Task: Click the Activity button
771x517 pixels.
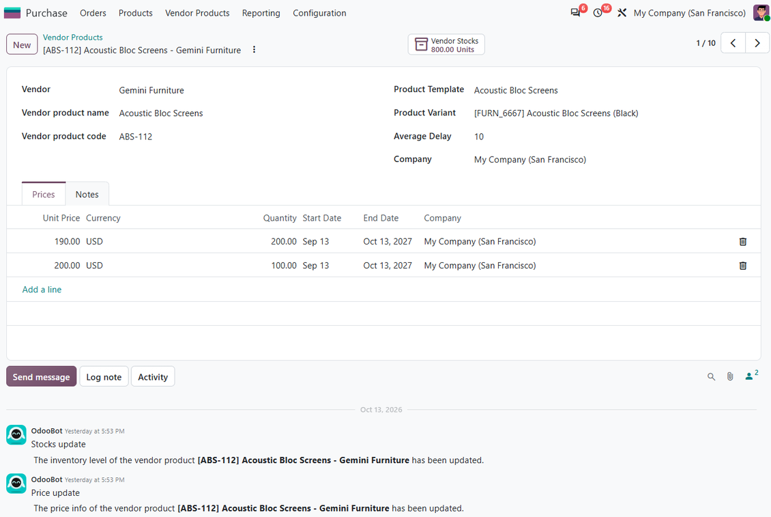Action: click(152, 377)
